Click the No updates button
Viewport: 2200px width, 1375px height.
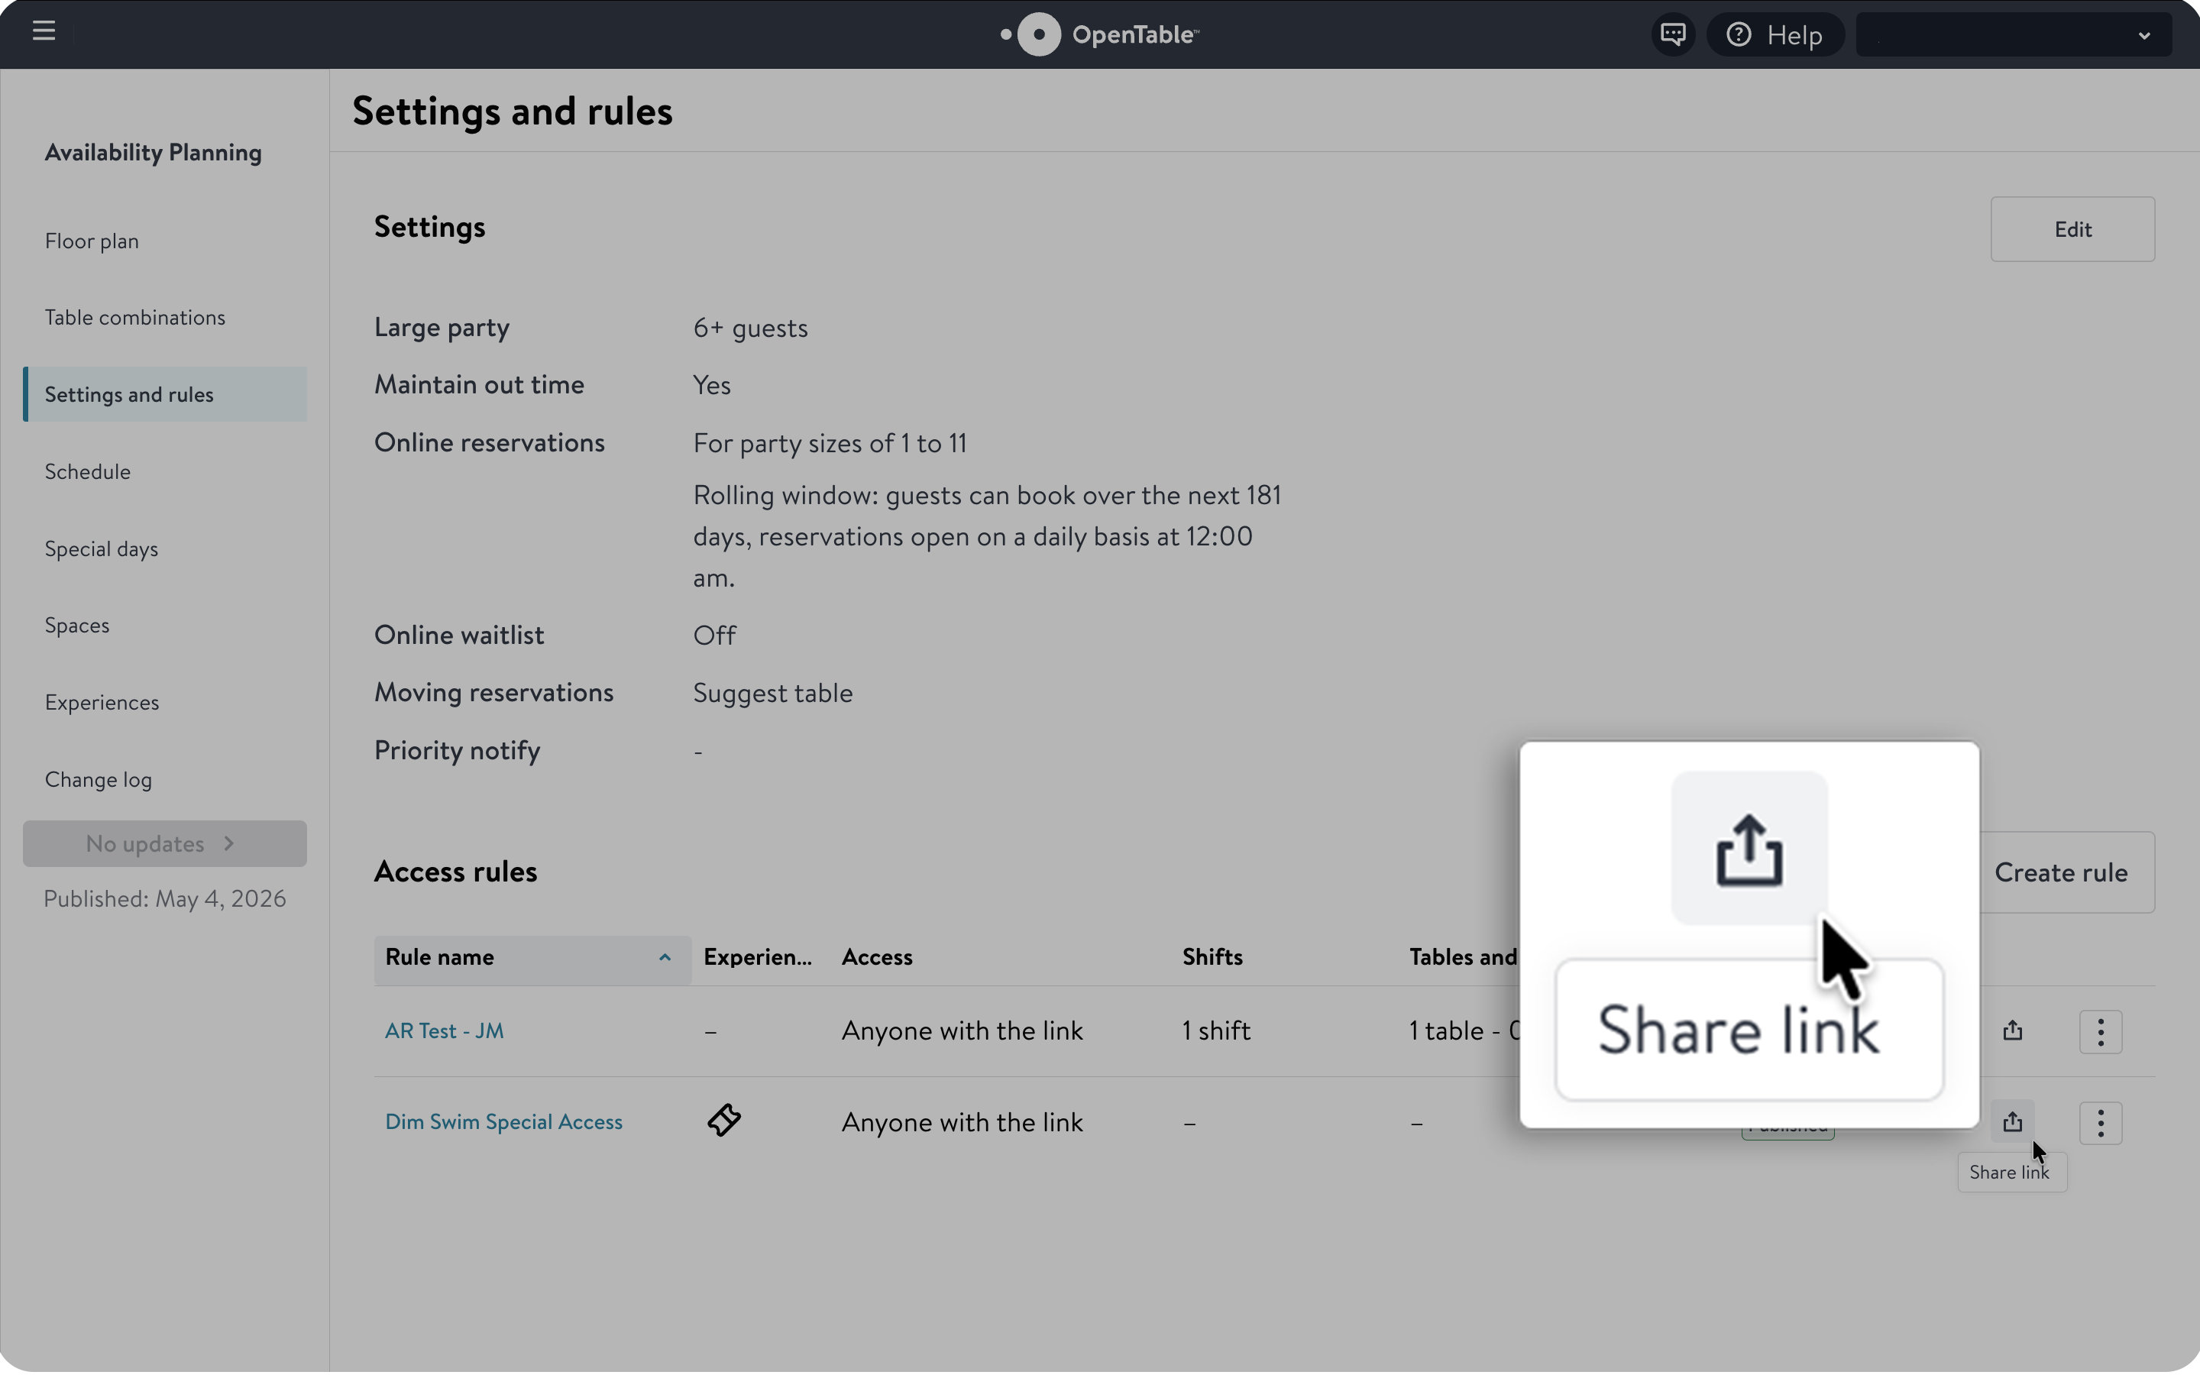[x=164, y=843]
